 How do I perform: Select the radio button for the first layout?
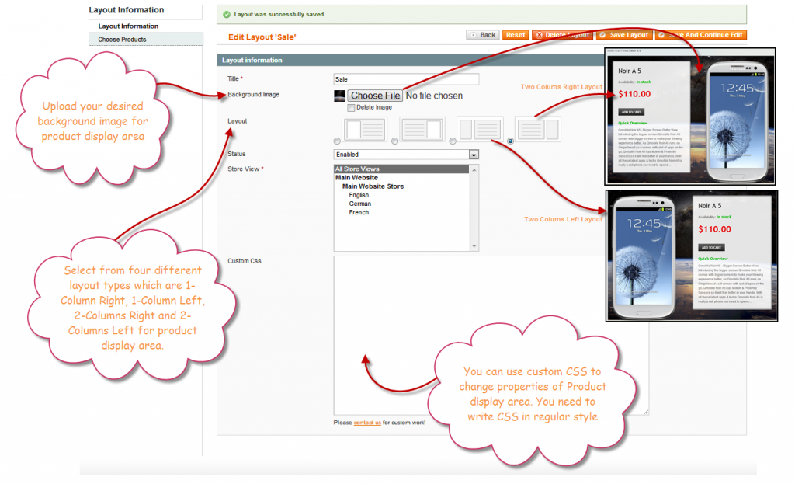click(x=336, y=141)
